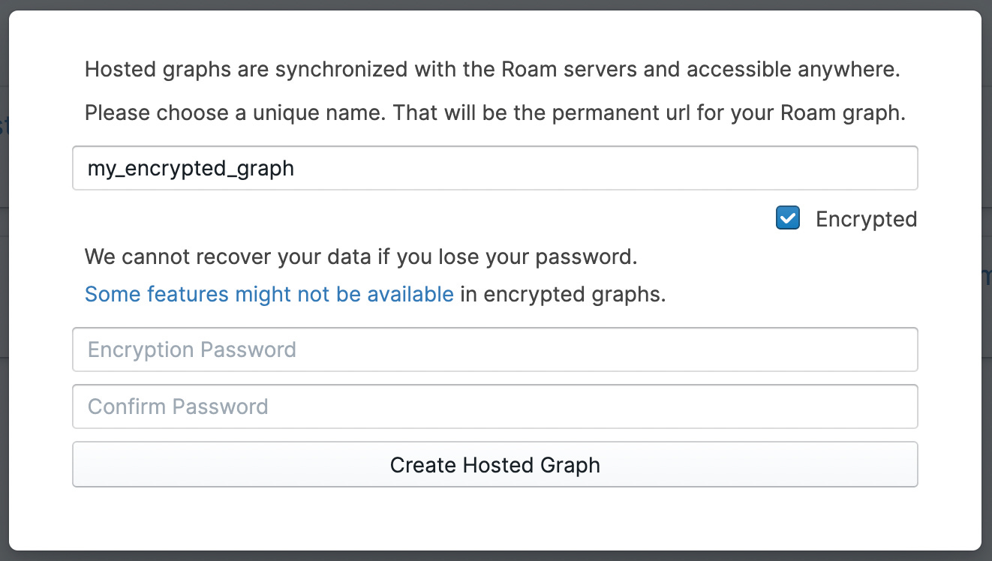Viewport: 992px width, 561px height.
Task: Click the 'We cannot recover your data' warning text
Action: point(361,257)
